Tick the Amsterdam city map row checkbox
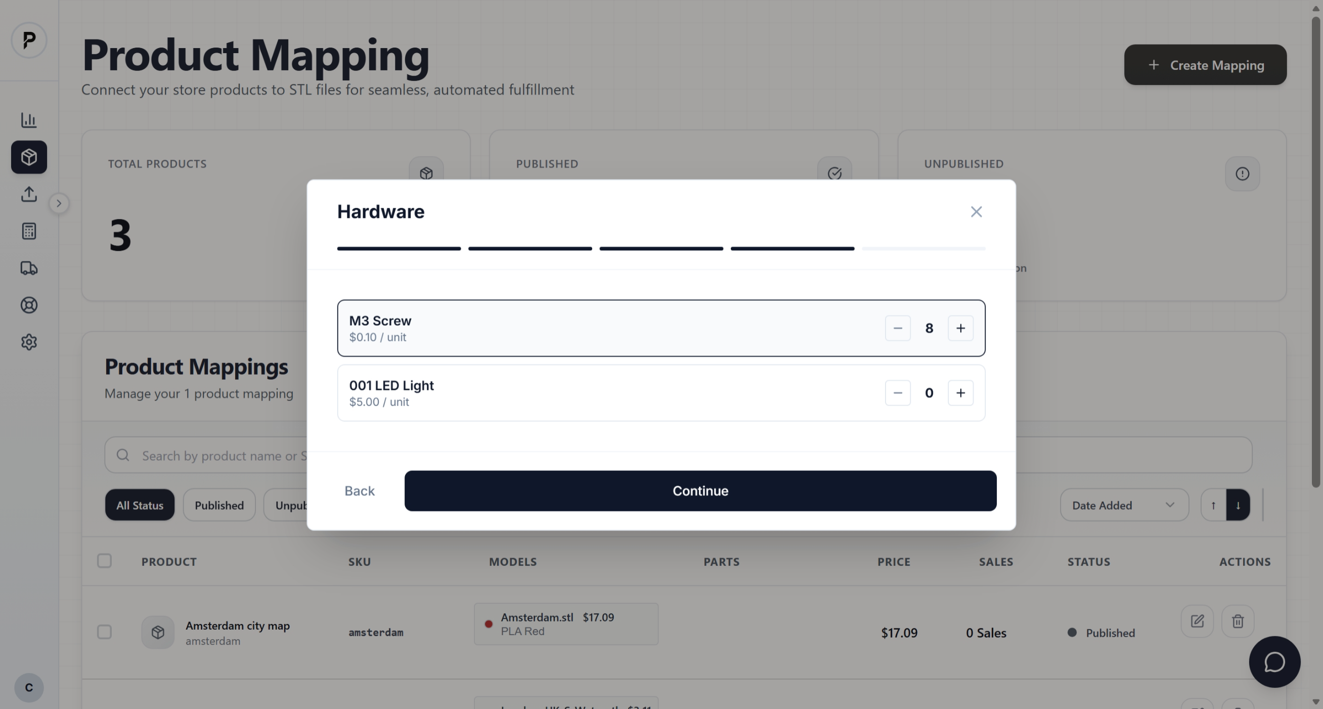Screen dimensions: 1323x709 [x=104, y=632]
